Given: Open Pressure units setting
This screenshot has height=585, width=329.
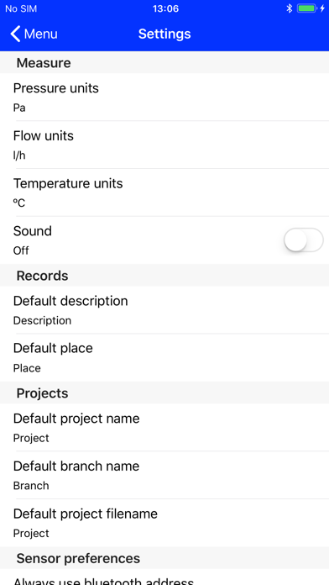Looking at the screenshot, I should tap(164, 97).
